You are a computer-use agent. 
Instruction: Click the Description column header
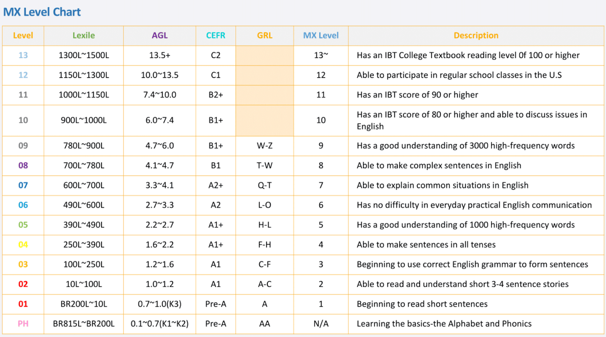(x=476, y=36)
